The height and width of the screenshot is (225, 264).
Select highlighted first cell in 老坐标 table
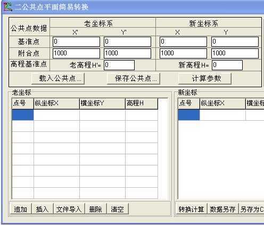pos(23,115)
